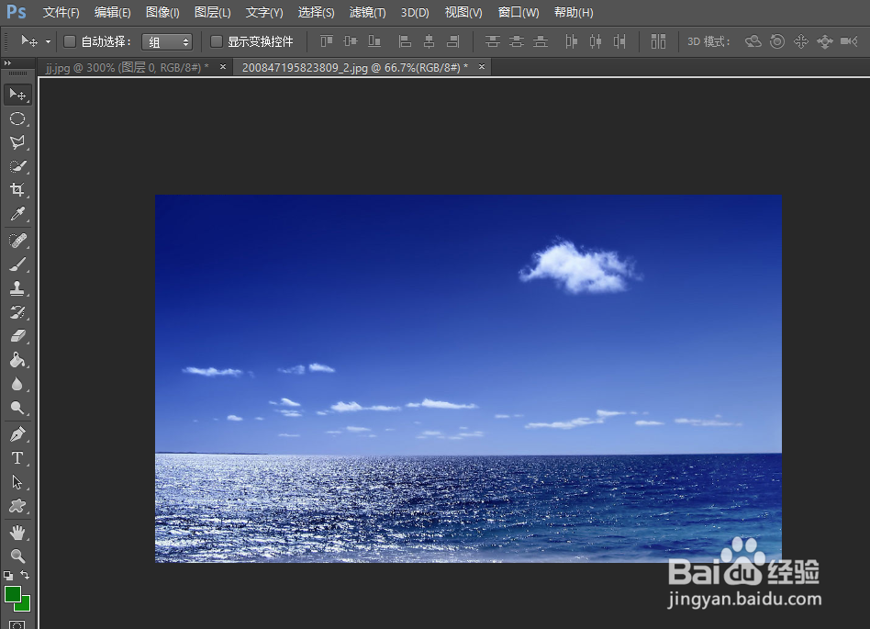Activate 3D roll mode icon
The image size is (870, 629).
[x=777, y=41]
